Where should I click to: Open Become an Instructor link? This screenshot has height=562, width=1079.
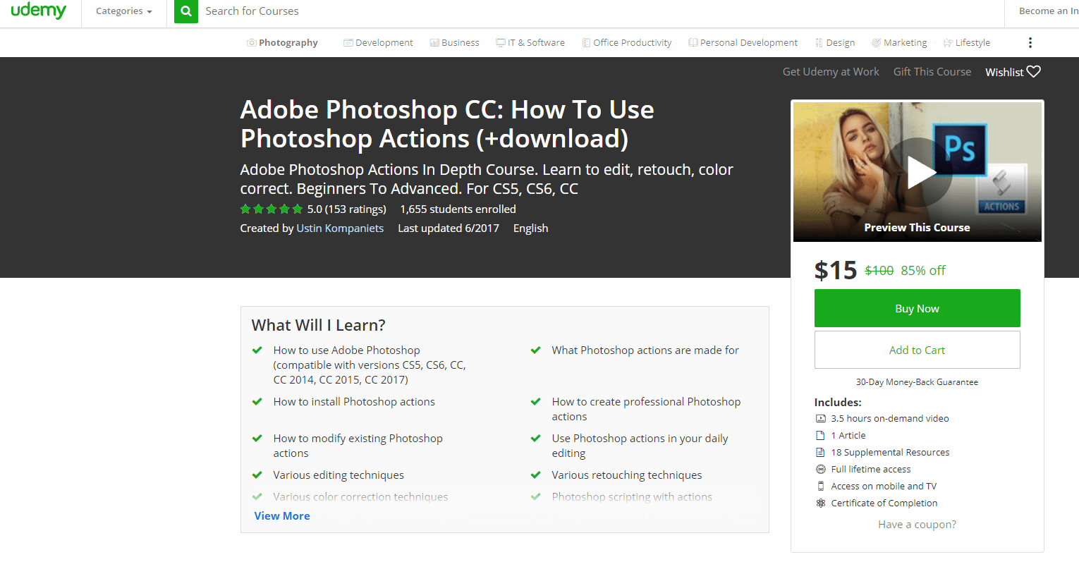(1049, 11)
